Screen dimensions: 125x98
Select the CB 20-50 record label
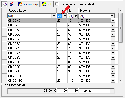[14, 30]
